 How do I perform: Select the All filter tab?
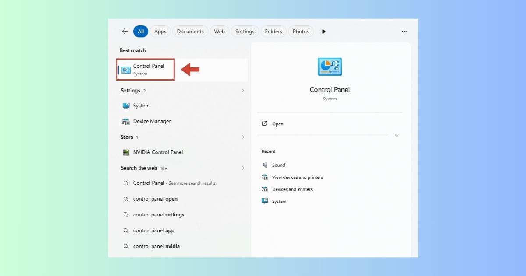pyautogui.click(x=141, y=32)
